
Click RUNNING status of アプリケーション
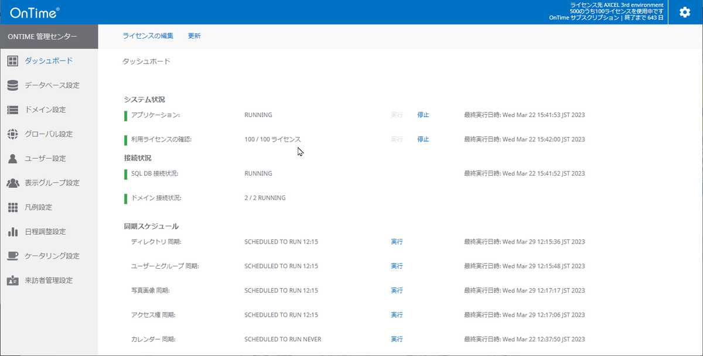(x=258, y=115)
